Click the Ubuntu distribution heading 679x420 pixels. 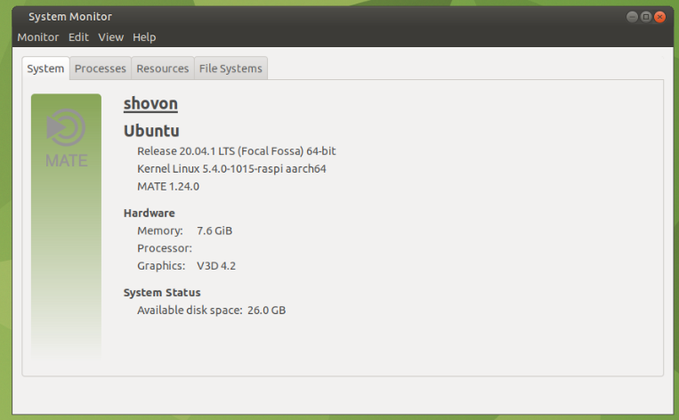point(151,131)
